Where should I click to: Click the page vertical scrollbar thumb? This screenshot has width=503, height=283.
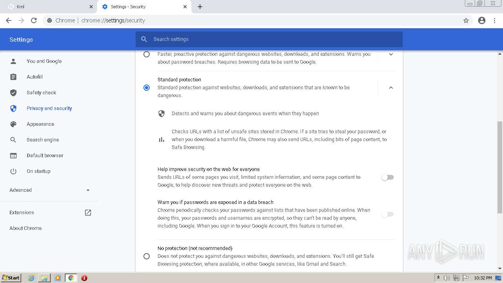coord(500,167)
